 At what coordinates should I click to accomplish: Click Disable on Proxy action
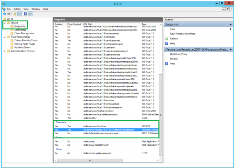pyautogui.click(x=178, y=54)
